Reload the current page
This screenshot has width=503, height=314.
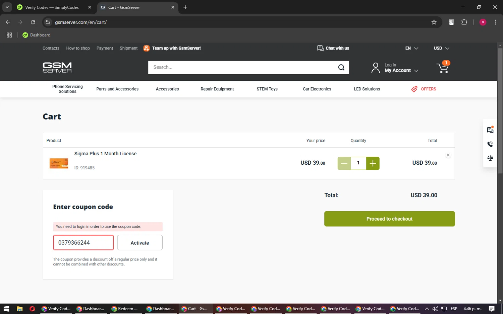[33, 22]
